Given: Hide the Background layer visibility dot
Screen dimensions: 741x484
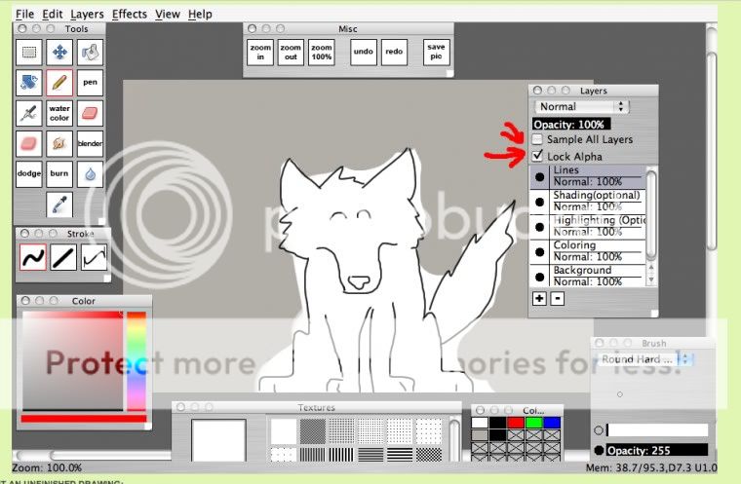Looking at the screenshot, I should 540,277.
